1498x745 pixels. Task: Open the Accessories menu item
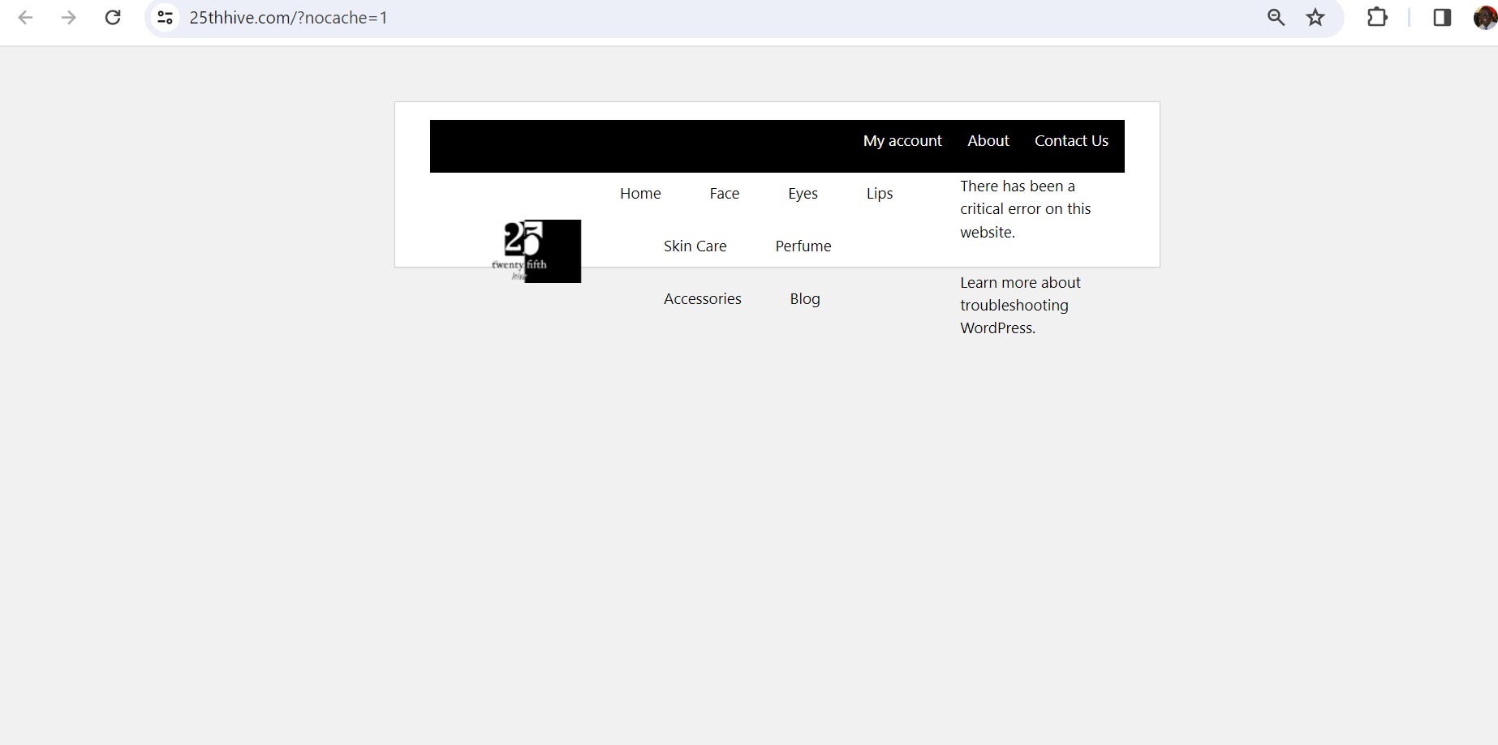703,299
